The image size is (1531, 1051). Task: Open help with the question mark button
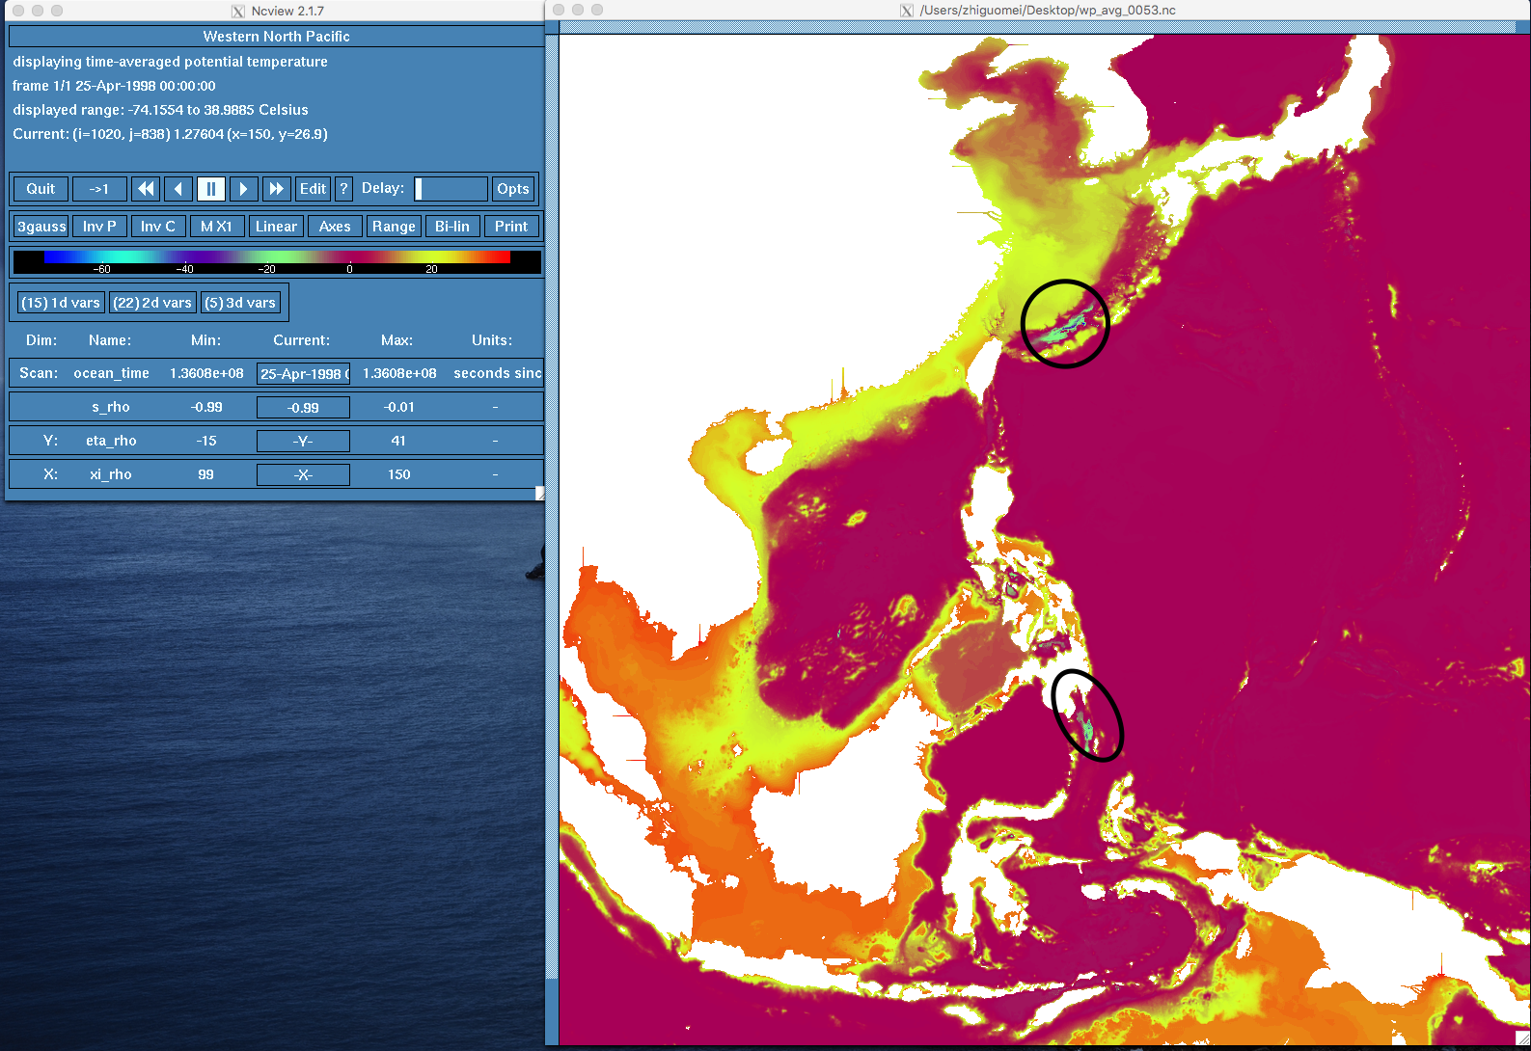pyautogui.click(x=343, y=189)
